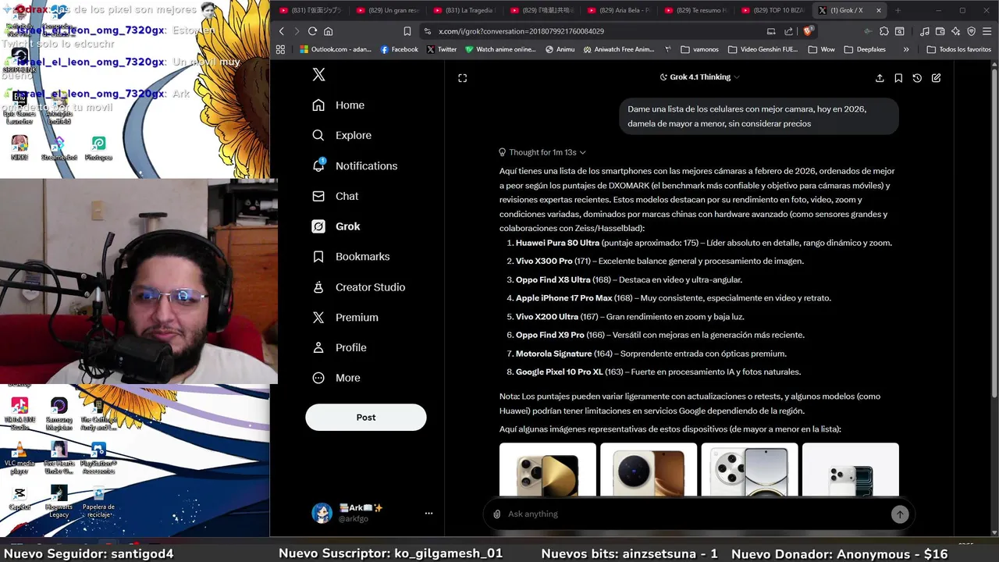Screen dimensions: 999x562
Task: Click 'Huawei Pura 80 Ultra' in the list
Action: coord(557,243)
